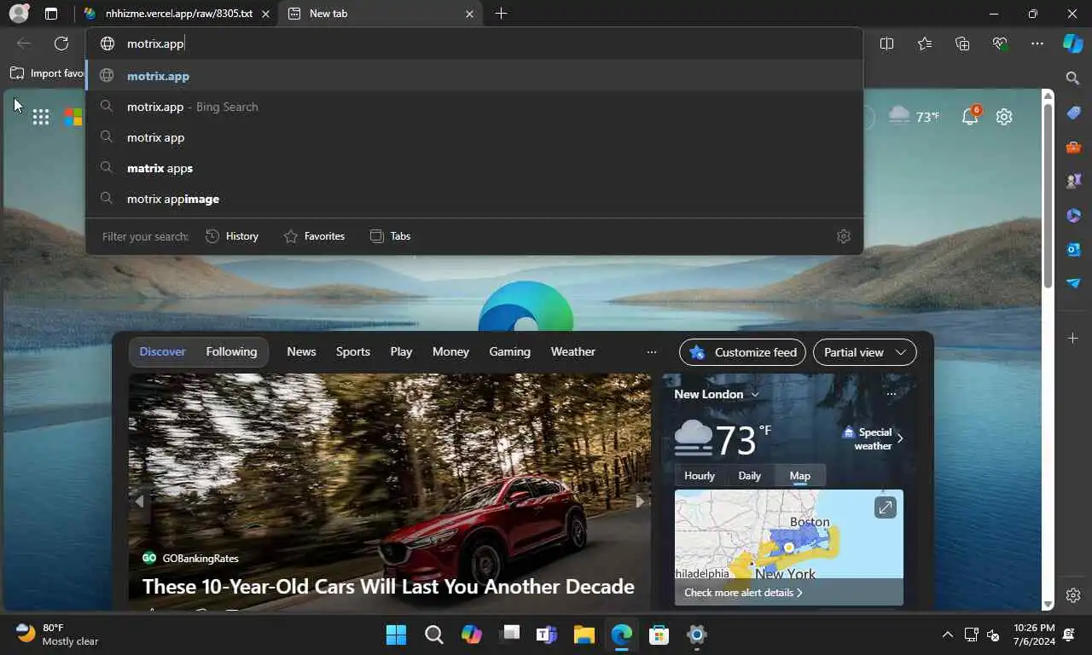
Task: Open the Weather feed category
Action: 573,351
